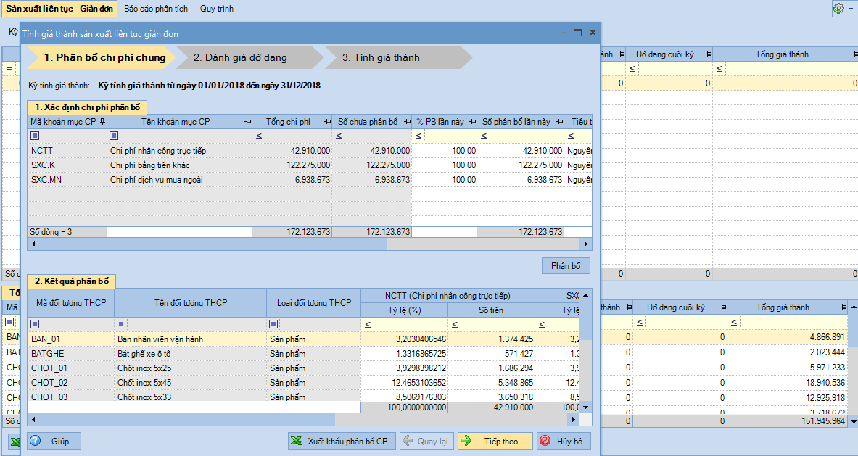858x456 pixels.
Task: Click filter input under '% PB lần này'
Action: click(x=450, y=136)
